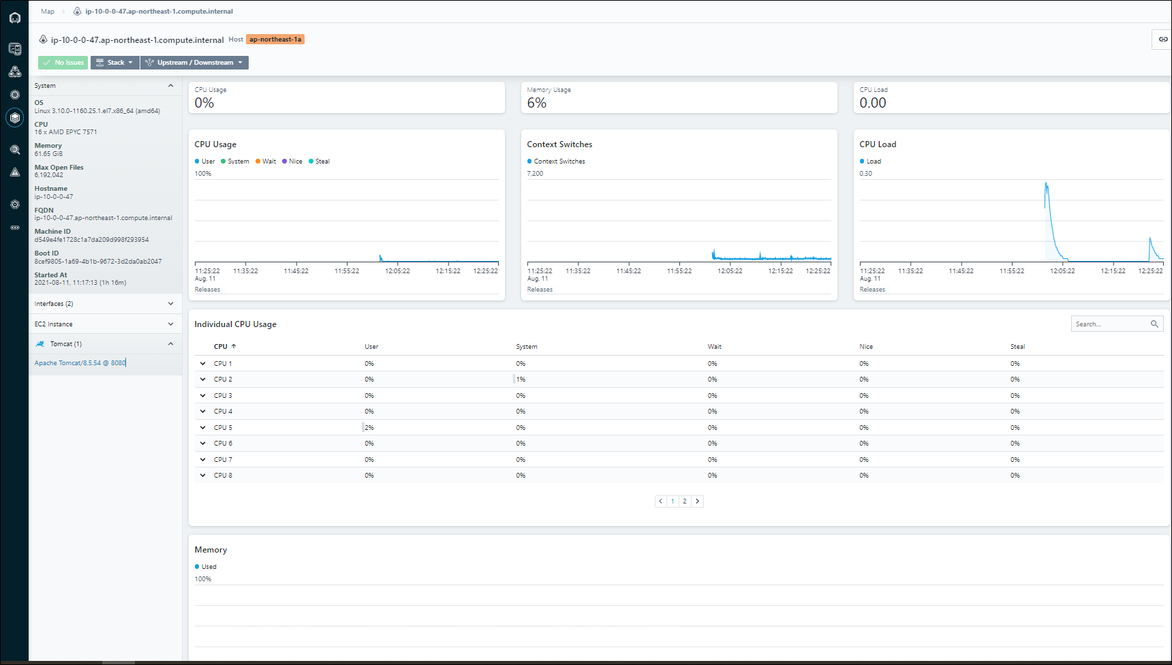Screen dimensions: 1172x665
Task: Click the Memory Usage 6% summary card
Action: coord(679,97)
